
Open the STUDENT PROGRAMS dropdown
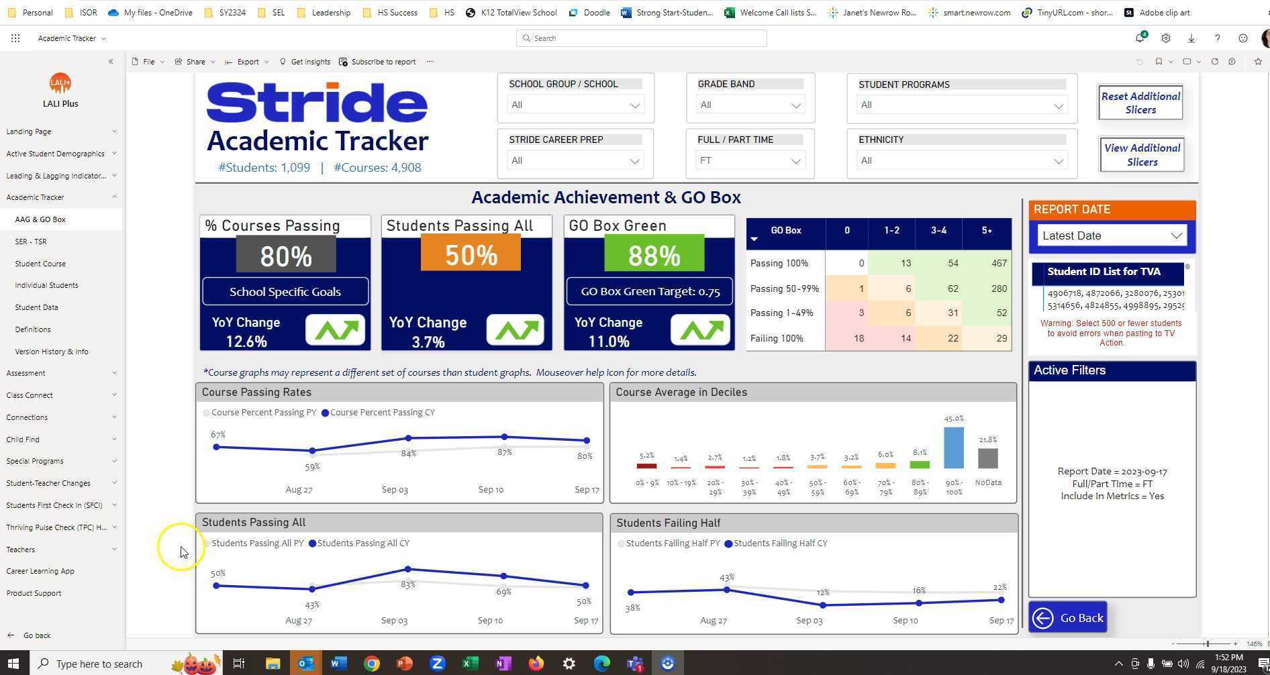pyautogui.click(x=962, y=105)
